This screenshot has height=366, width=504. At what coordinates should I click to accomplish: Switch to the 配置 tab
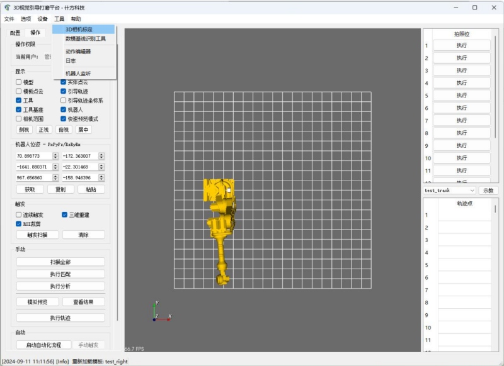[x=15, y=33]
